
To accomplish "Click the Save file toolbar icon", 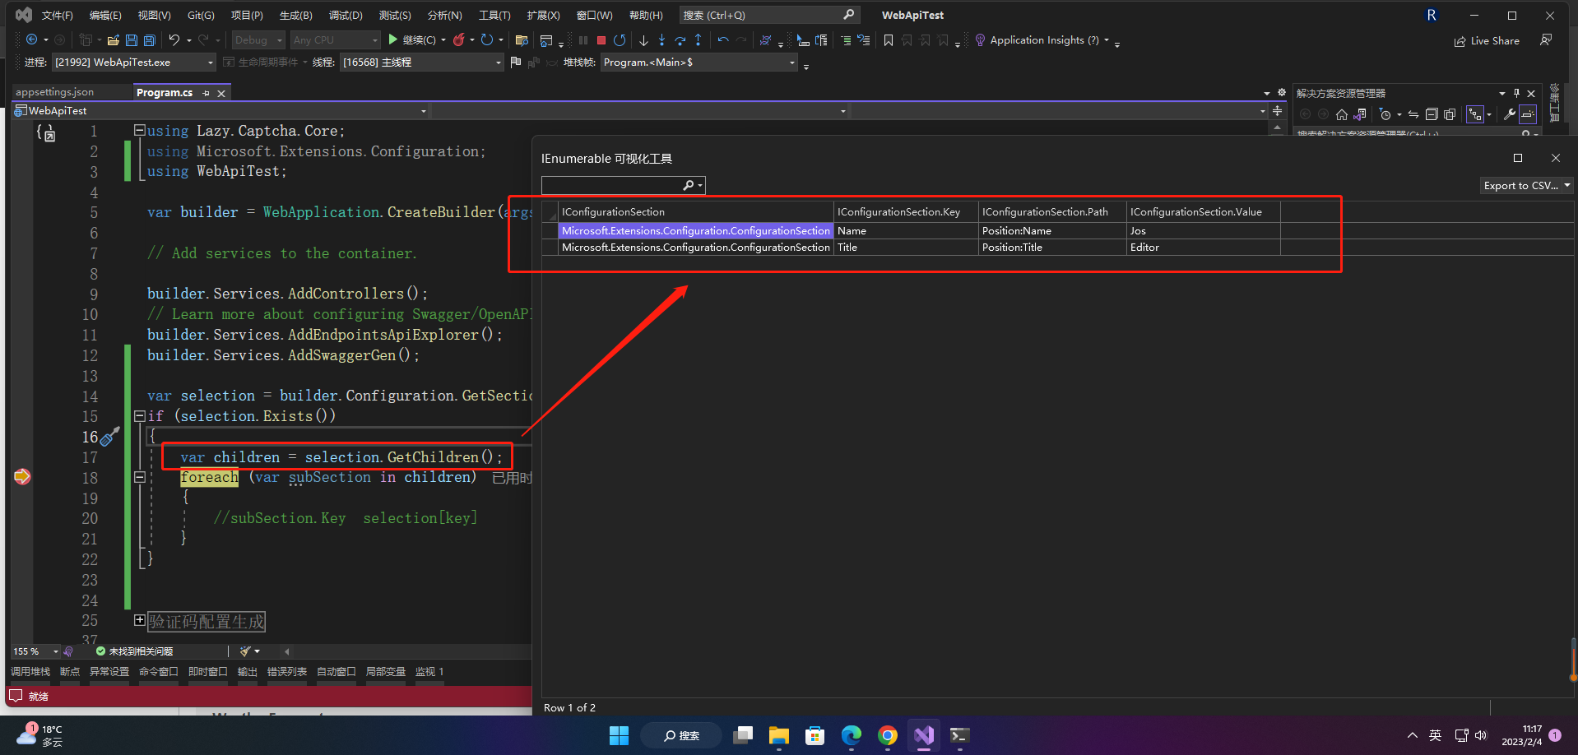I will point(131,39).
